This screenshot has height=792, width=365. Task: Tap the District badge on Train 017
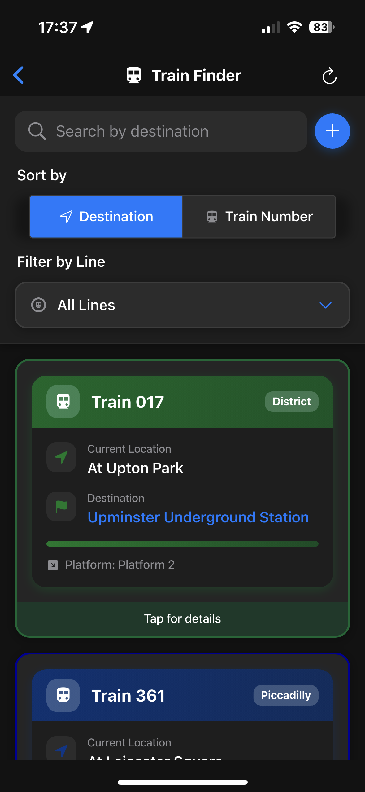291,401
